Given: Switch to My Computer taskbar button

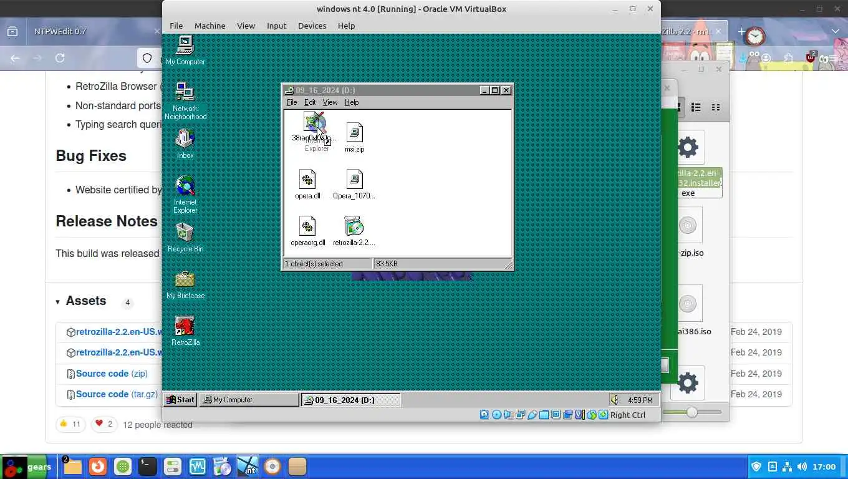Looking at the screenshot, I should (x=249, y=400).
